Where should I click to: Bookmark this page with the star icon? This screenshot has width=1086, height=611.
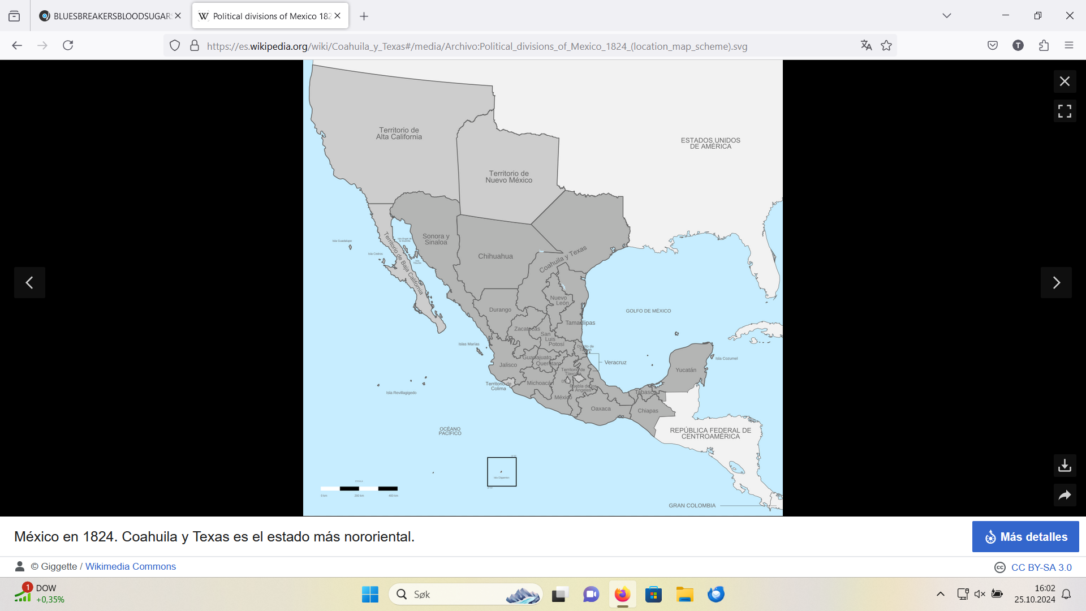(886, 46)
